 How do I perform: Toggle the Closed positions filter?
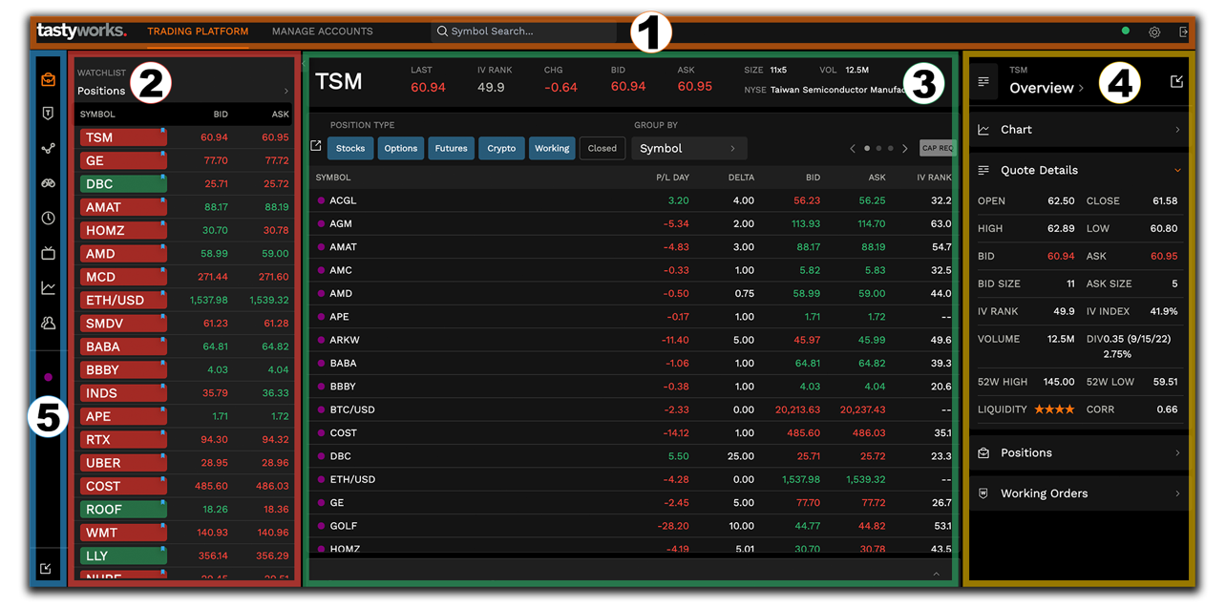602,148
